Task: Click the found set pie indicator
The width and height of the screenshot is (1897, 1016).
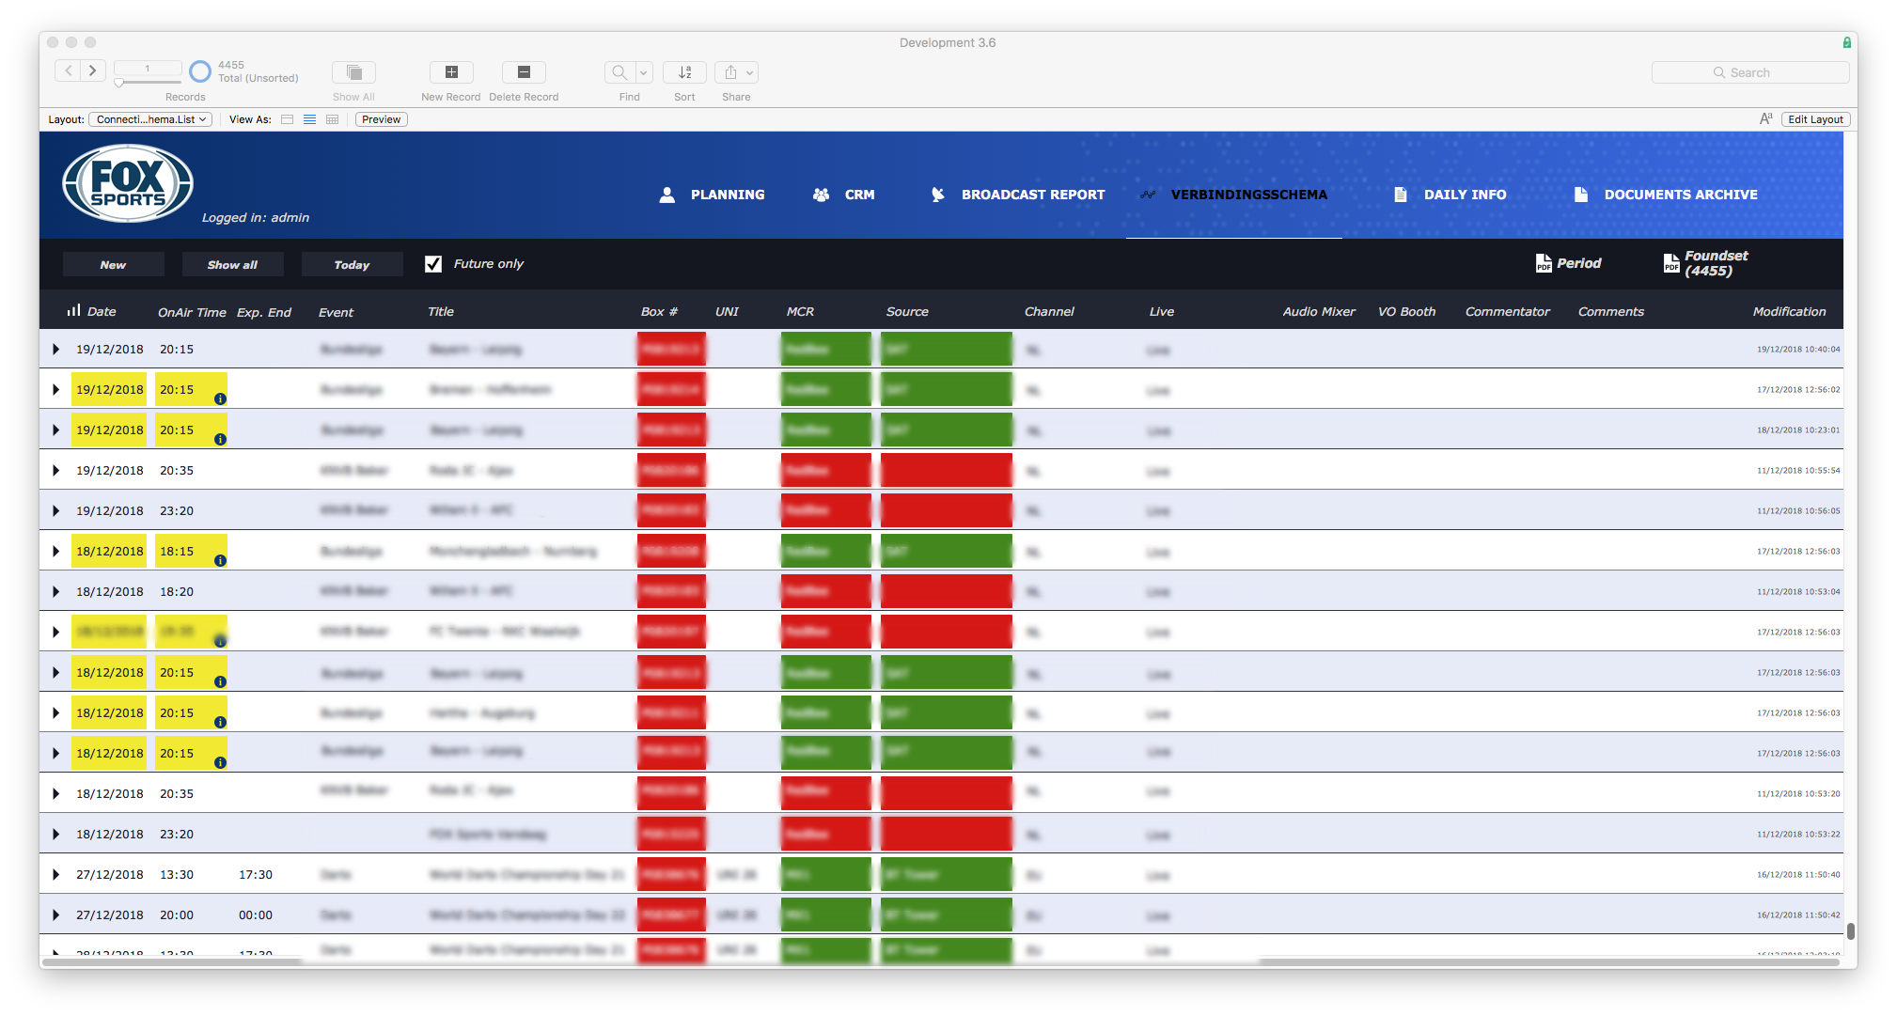Action: point(200,71)
